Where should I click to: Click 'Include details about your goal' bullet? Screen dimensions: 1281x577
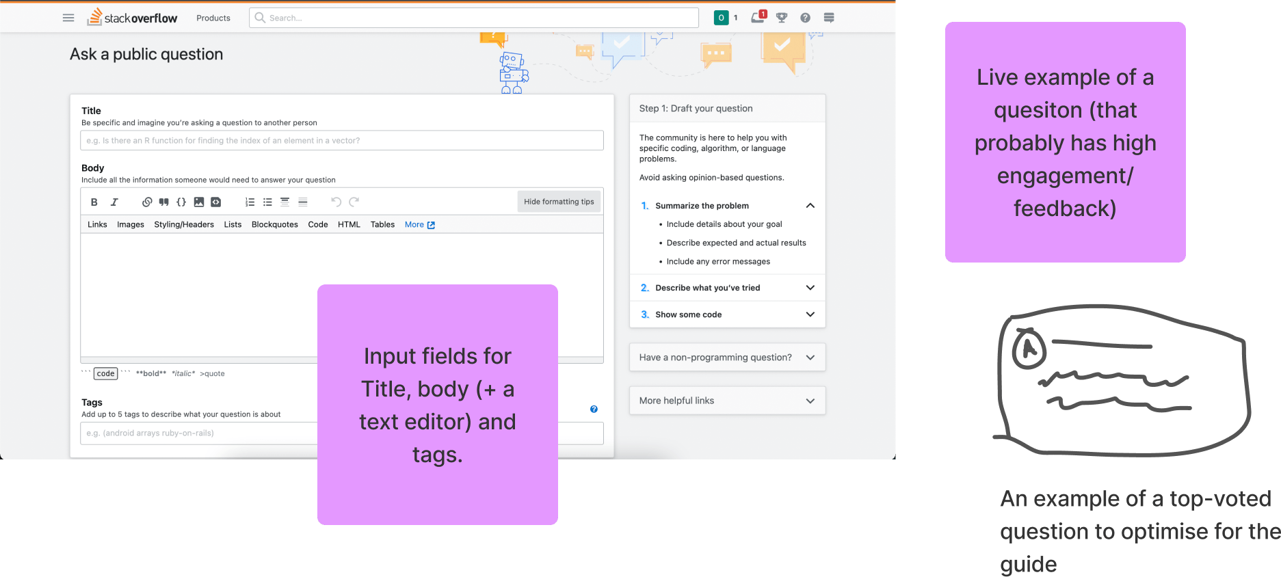pos(724,224)
